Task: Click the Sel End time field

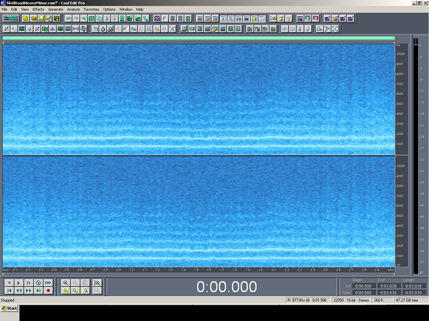Action: (x=388, y=286)
